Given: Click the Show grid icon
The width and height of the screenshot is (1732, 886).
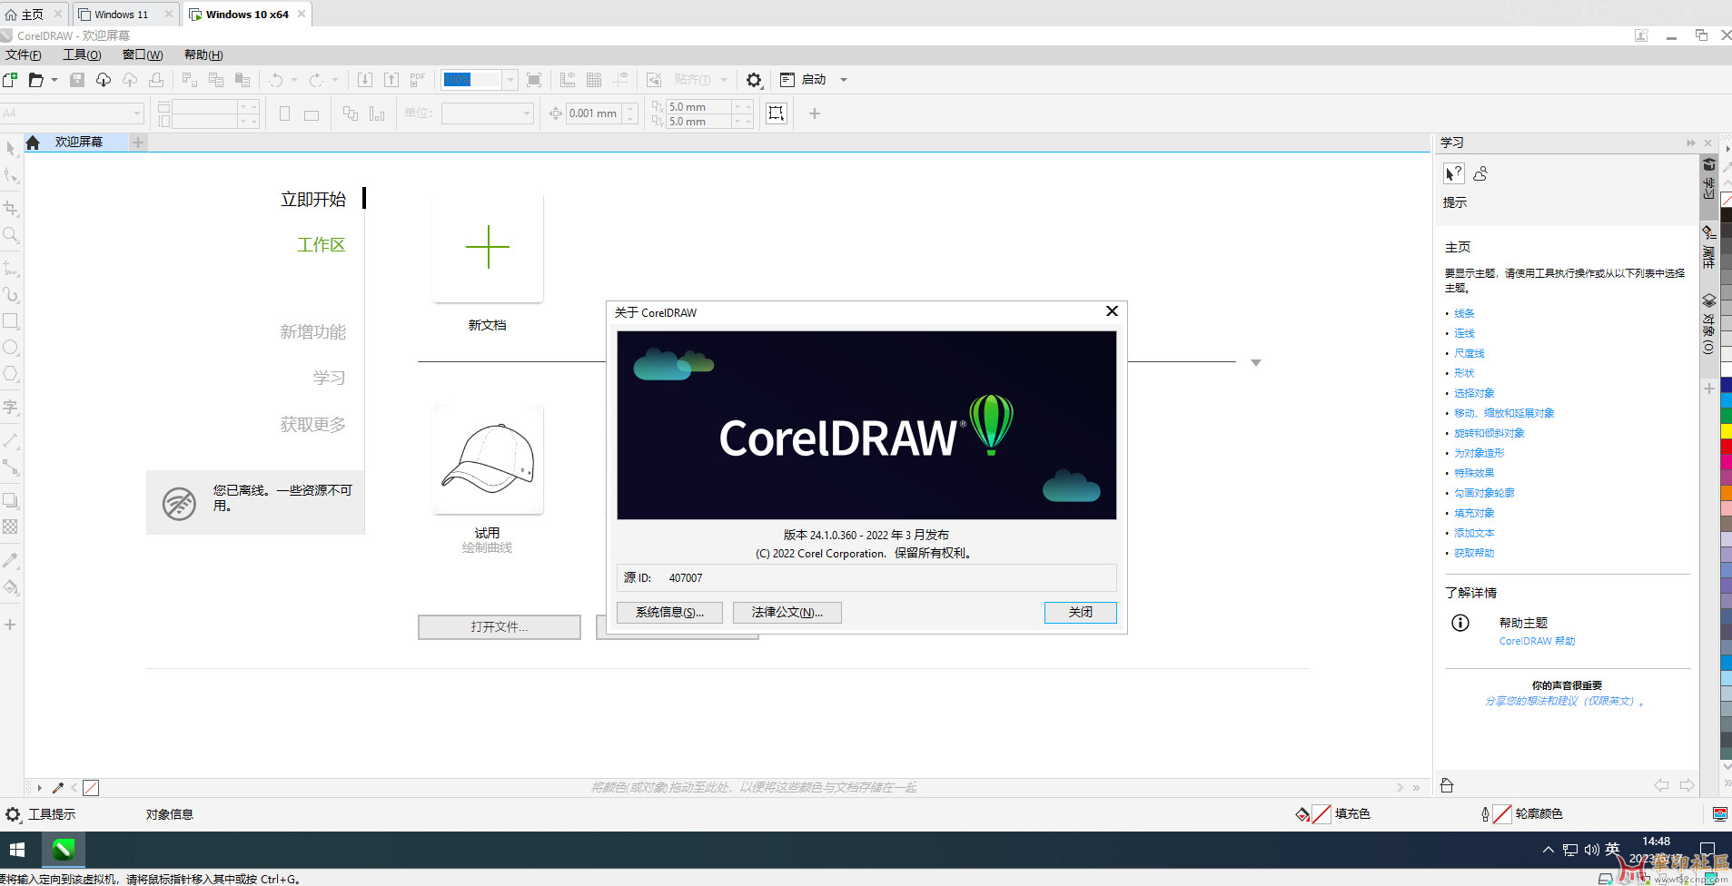Looking at the screenshot, I should point(594,80).
